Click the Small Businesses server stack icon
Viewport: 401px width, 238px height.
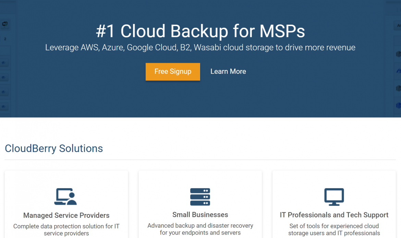(200, 197)
